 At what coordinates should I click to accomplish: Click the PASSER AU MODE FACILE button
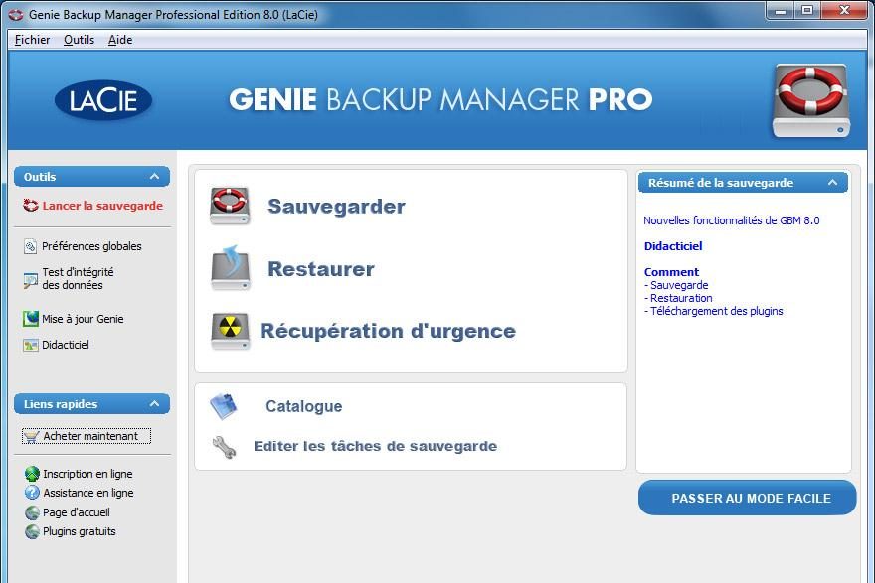pyautogui.click(x=747, y=498)
